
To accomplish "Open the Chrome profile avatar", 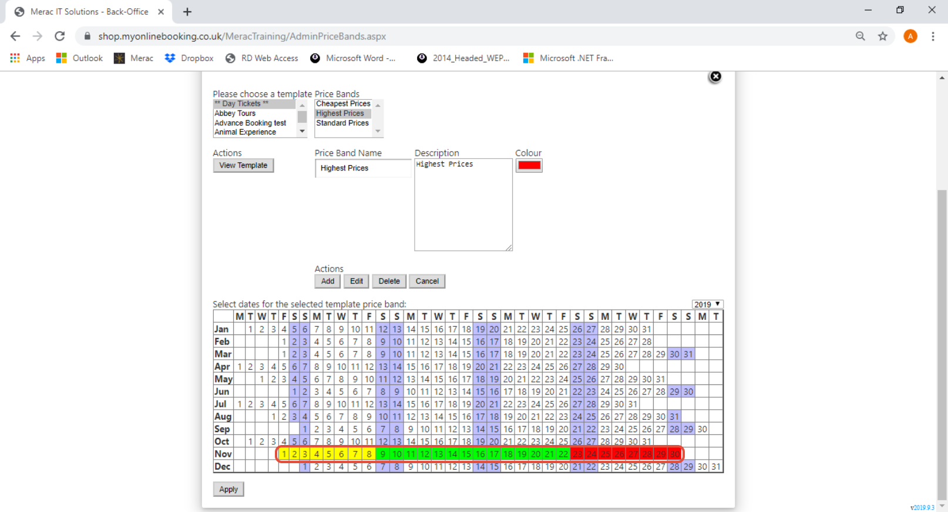I will coord(910,36).
